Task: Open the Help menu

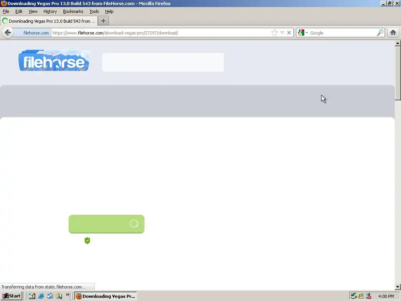Action: [x=109, y=11]
